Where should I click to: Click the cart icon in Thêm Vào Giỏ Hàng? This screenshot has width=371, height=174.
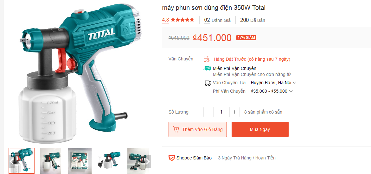(176, 130)
